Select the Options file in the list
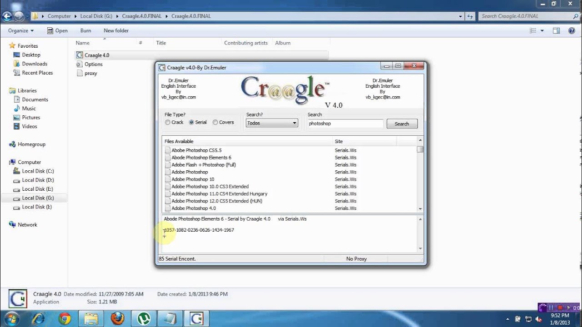This screenshot has height=327, width=582. click(93, 64)
